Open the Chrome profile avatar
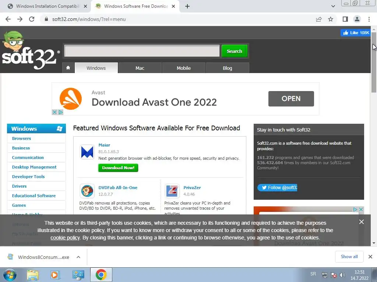The width and height of the screenshot is (377, 282). [x=357, y=19]
